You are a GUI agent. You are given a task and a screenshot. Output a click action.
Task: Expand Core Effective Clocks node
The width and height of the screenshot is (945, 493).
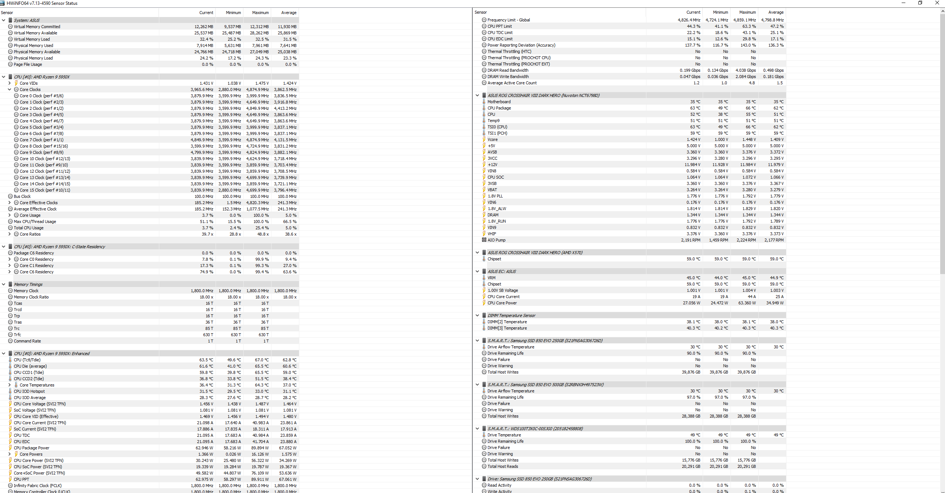[10, 203]
